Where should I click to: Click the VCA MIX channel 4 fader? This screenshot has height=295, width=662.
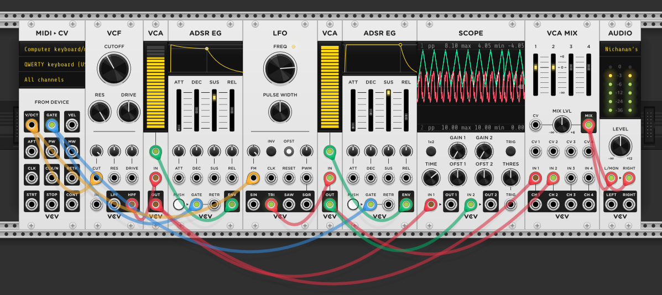(588, 75)
